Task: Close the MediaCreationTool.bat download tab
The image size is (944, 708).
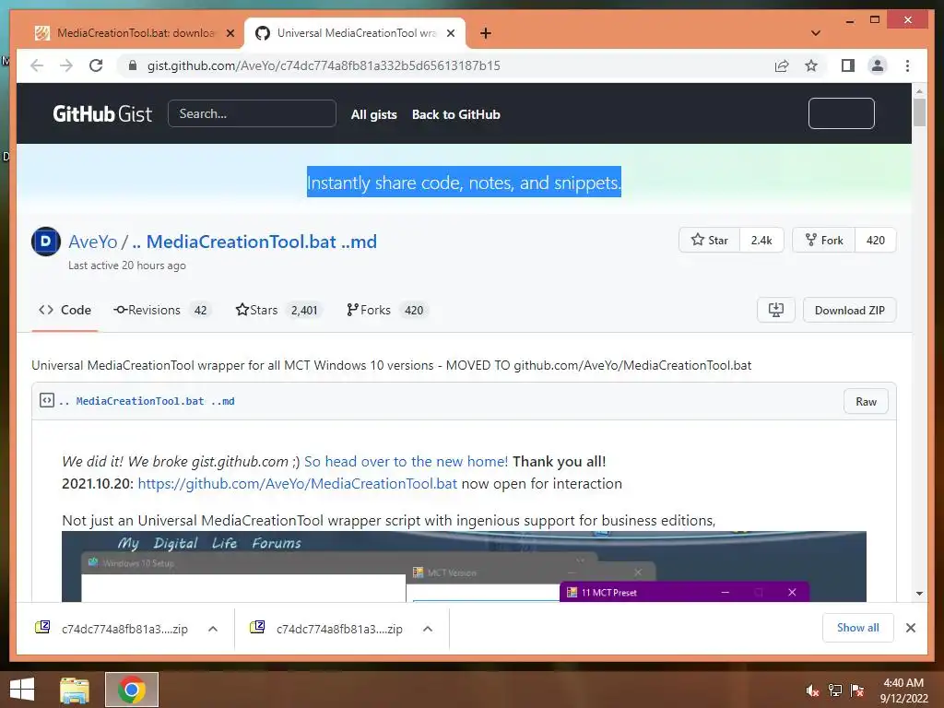Action: pyautogui.click(x=230, y=33)
